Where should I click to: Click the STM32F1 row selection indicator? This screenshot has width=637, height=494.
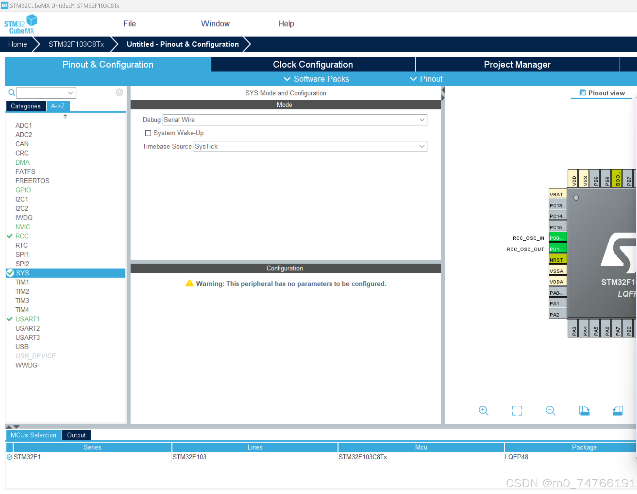click(9, 457)
